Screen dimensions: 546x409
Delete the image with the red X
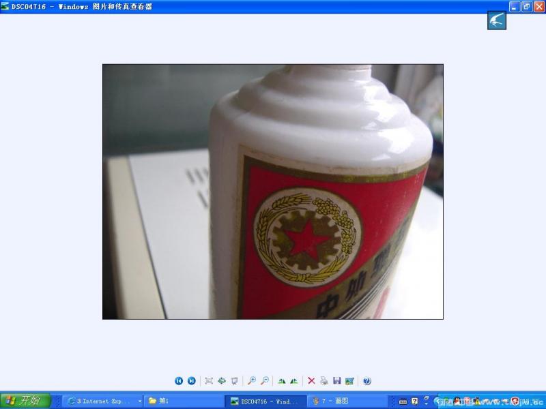311,381
